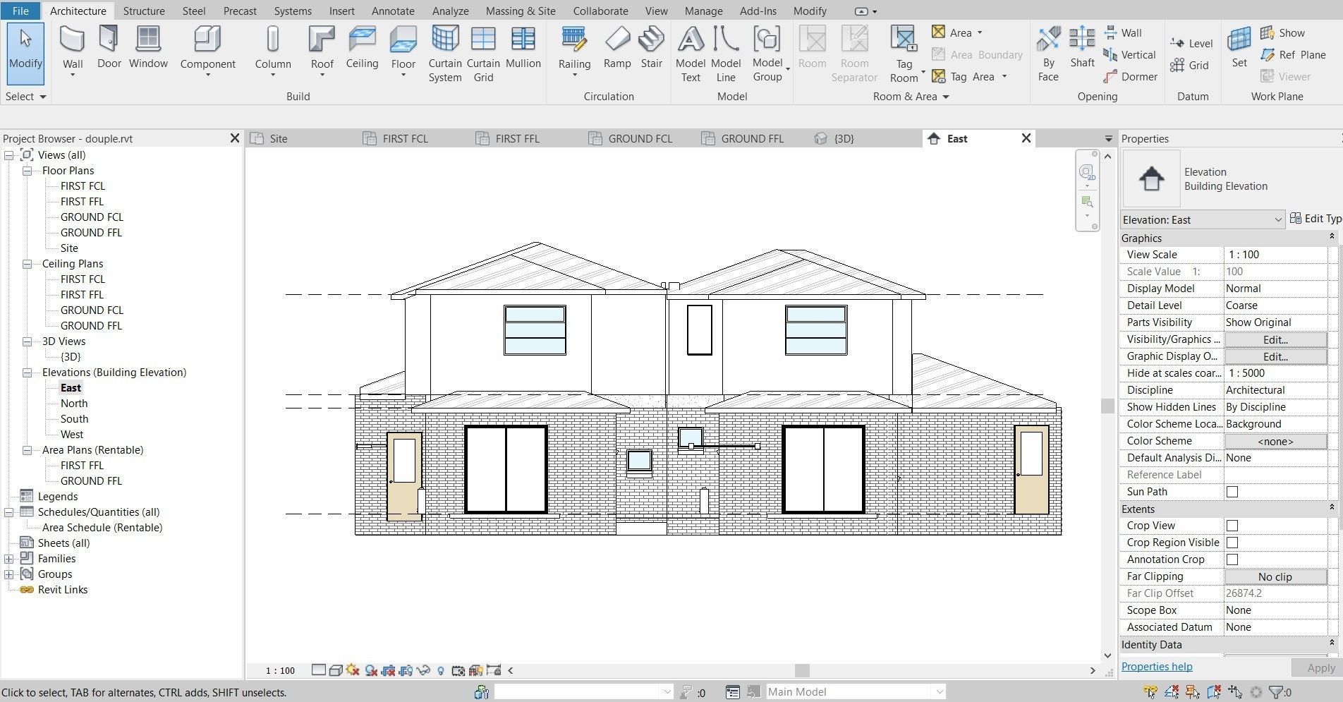Click the Edit Type button
Screen dimensions: 1343x702
[x=1316, y=219]
